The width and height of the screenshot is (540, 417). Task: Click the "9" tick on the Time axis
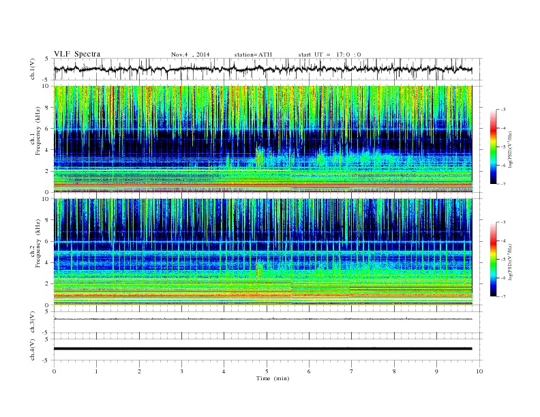click(436, 371)
